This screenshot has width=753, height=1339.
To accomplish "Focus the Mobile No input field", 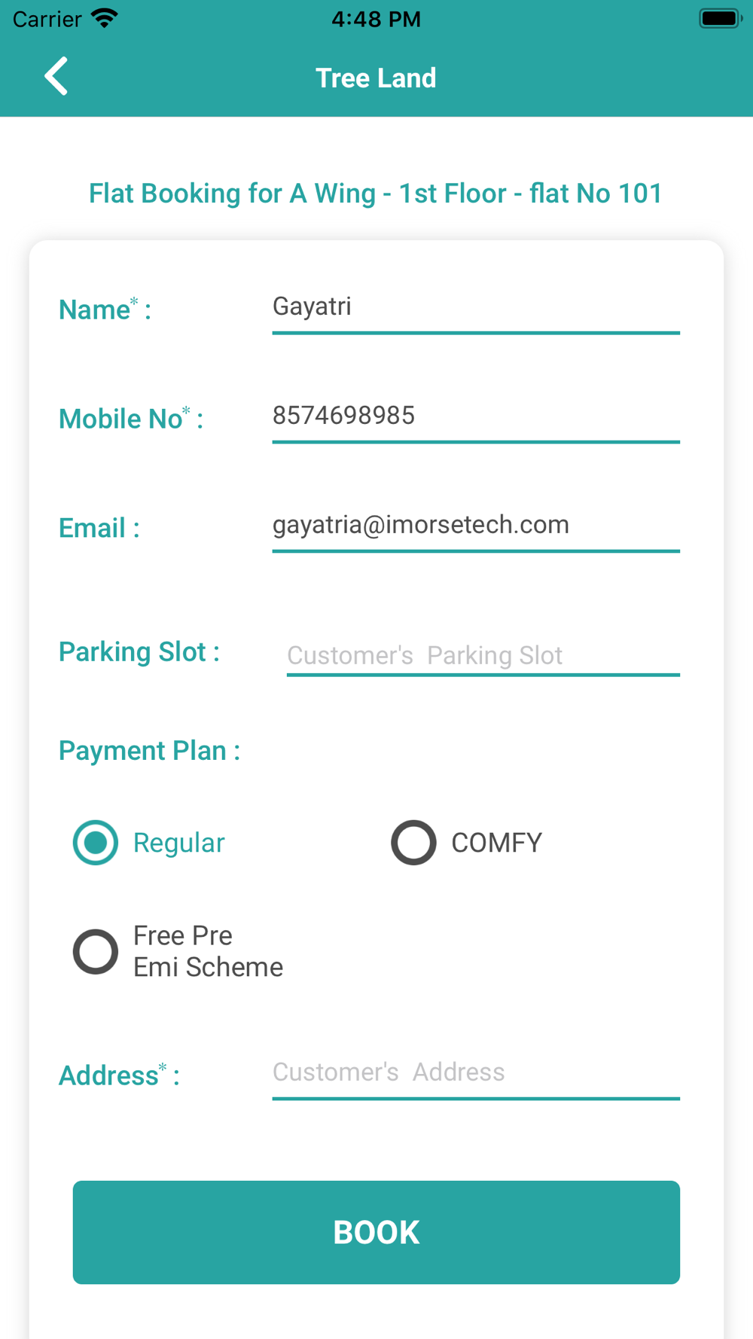I will [475, 416].
